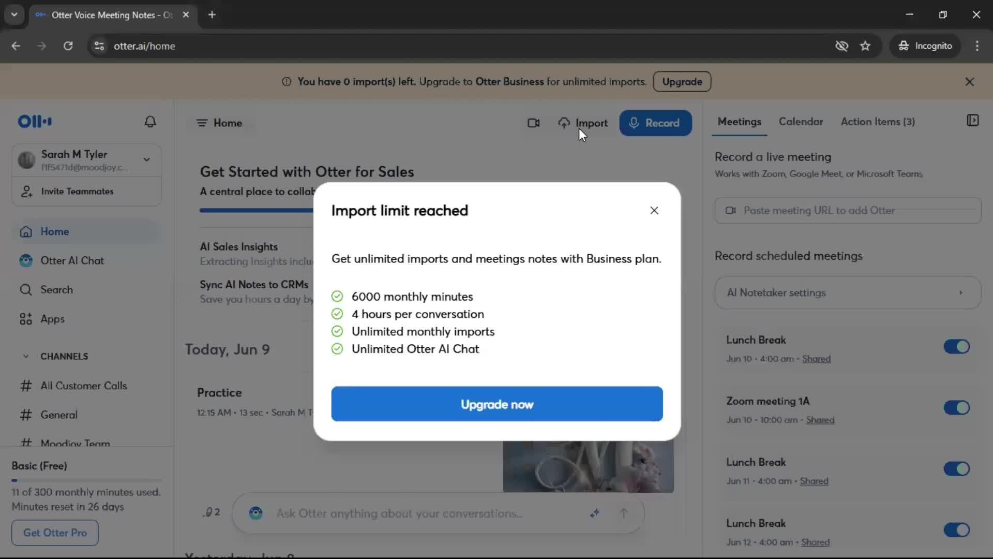Open Shared link for Lunch Break Jun 10
The height and width of the screenshot is (559, 993).
(816, 359)
